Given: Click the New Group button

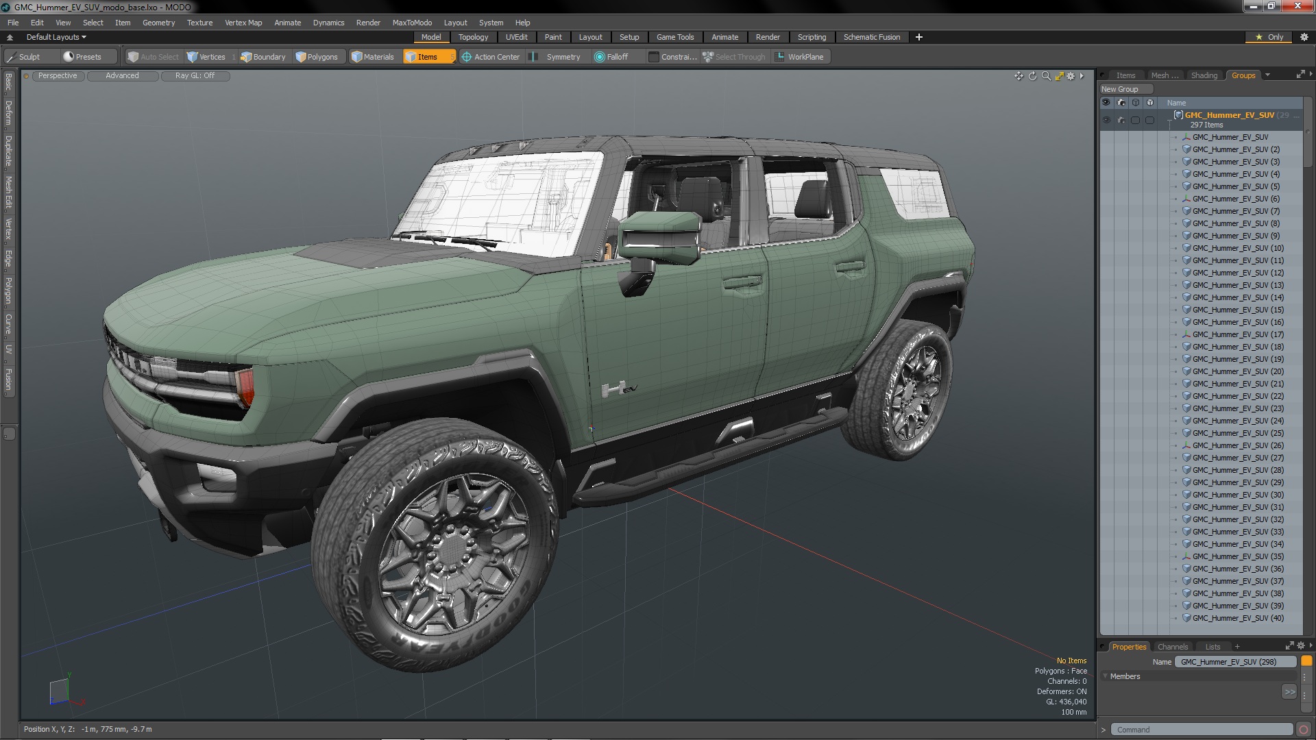Looking at the screenshot, I should pos(1120,89).
